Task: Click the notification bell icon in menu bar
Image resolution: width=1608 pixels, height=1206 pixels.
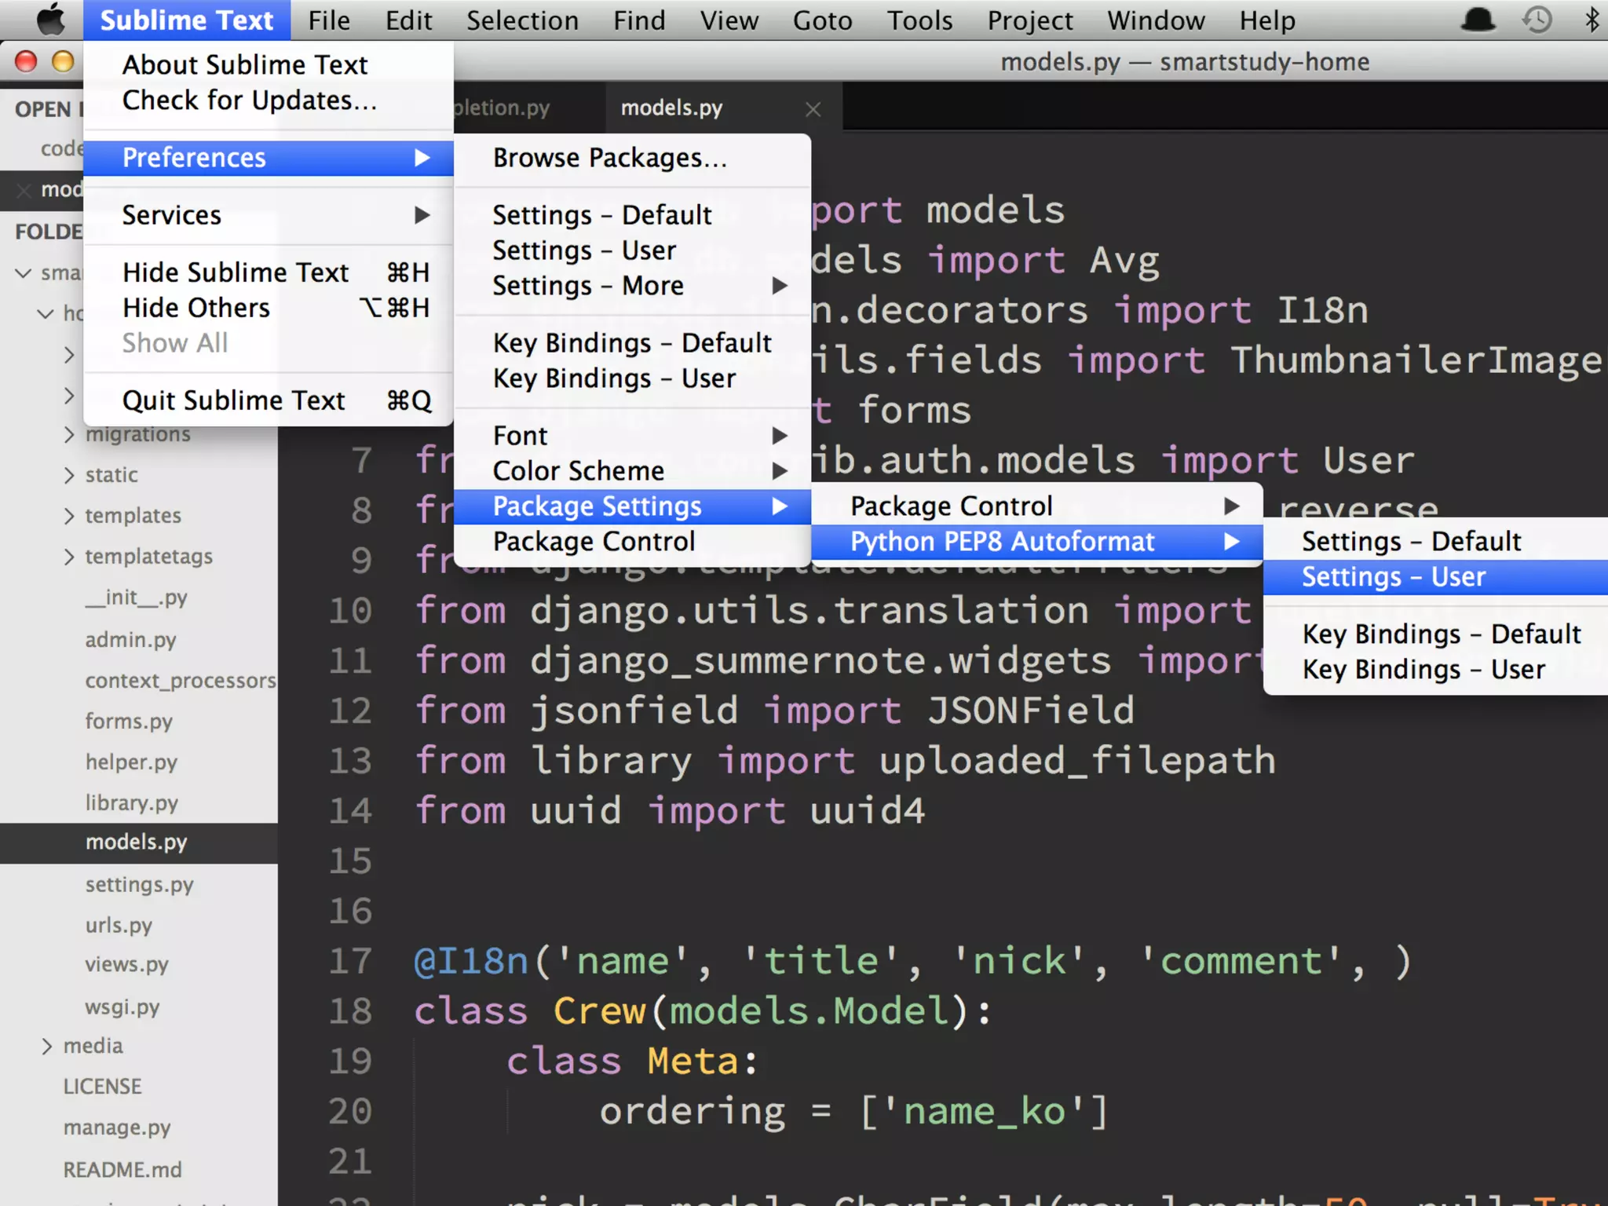Action: [x=1478, y=20]
